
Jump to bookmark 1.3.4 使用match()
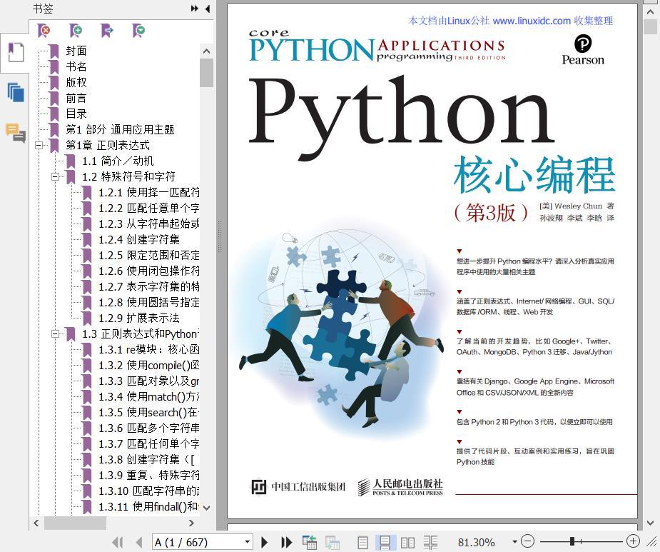coord(149,397)
